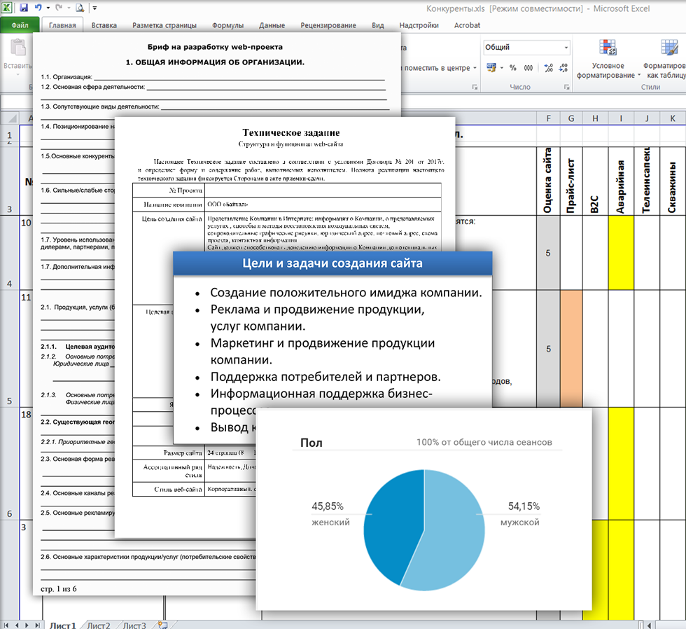This screenshot has height=629, width=686.
Task: Click 'Оценка сайта' header cell
Action: [548, 181]
